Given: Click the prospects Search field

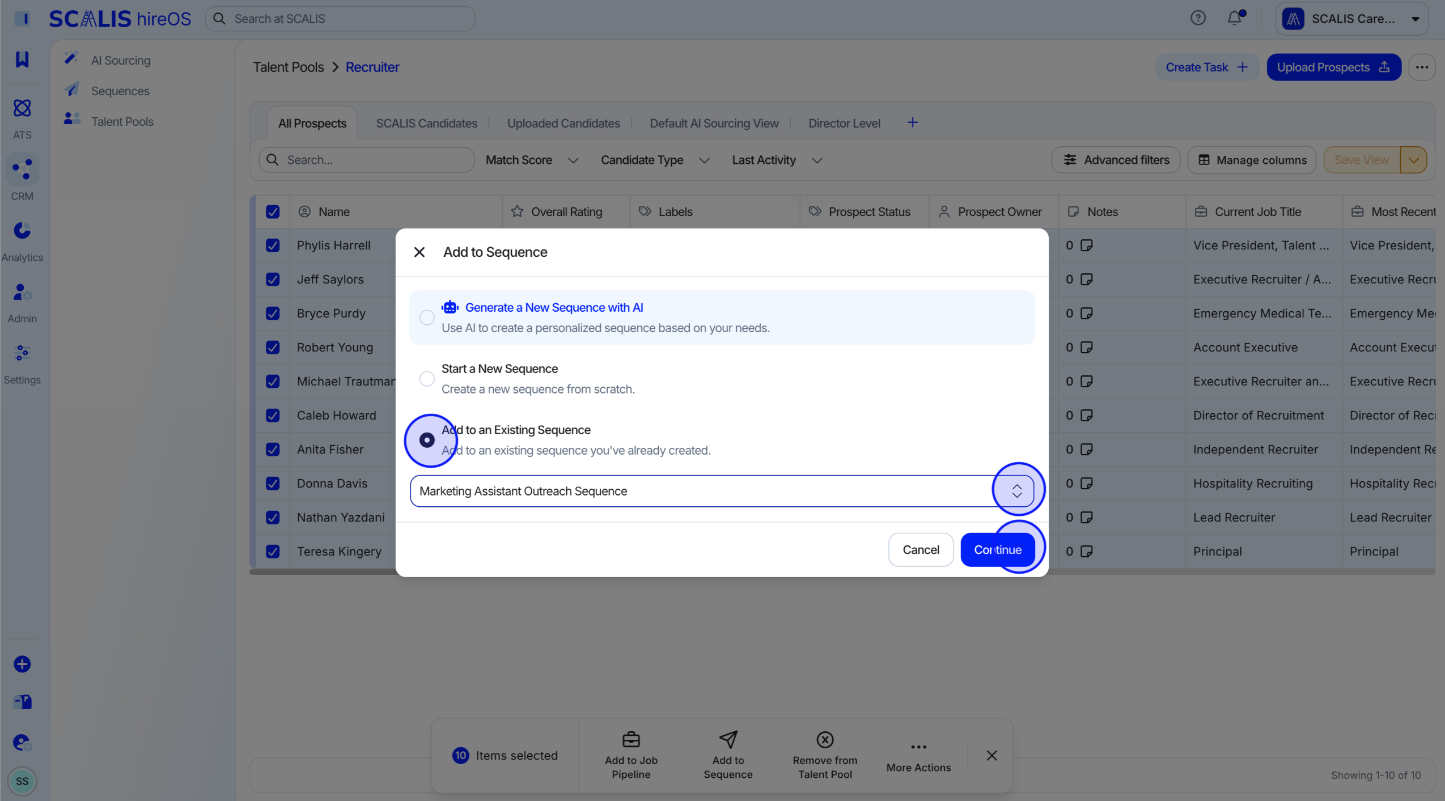Looking at the screenshot, I should point(366,160).
